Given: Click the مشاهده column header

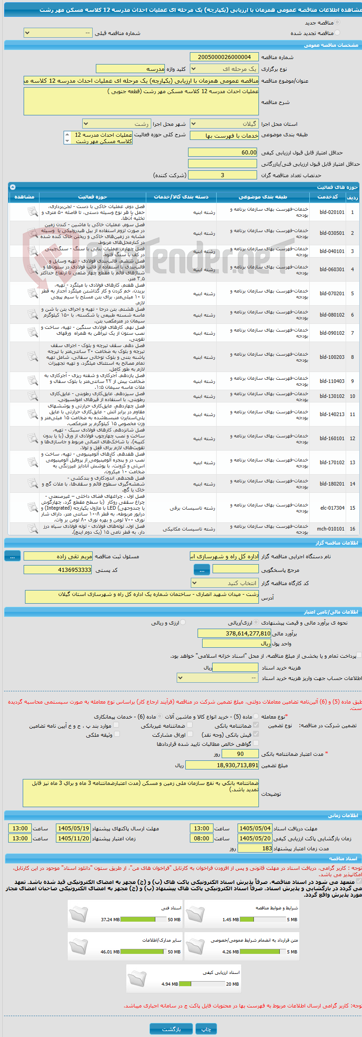Looking at the screenshot, I should 25,197.
